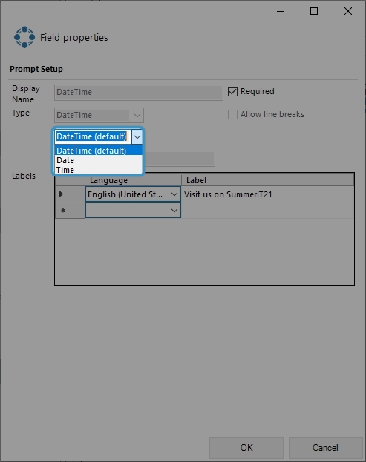
Task: Close the Field properties dialog
Action: click(348, 11)
